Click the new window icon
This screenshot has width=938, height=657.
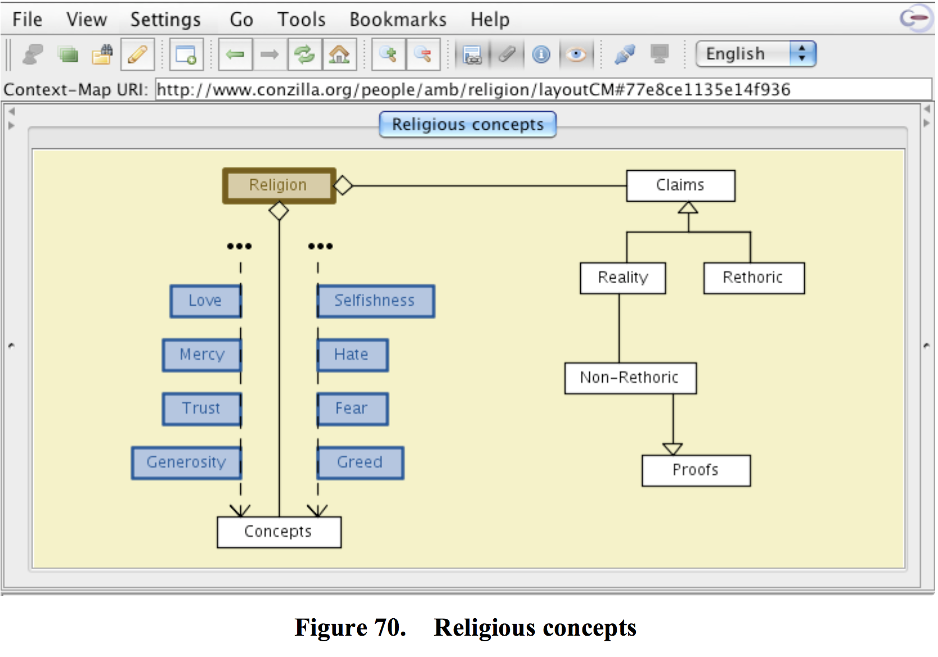pyautogui.click(x=186, y=54)
